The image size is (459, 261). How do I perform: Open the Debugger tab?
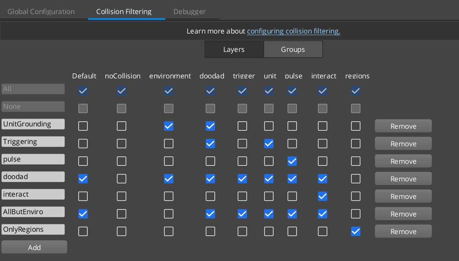point(189,11)
